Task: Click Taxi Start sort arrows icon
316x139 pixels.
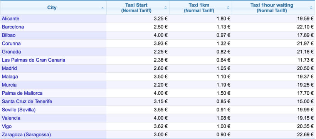Action: (165, 8)
